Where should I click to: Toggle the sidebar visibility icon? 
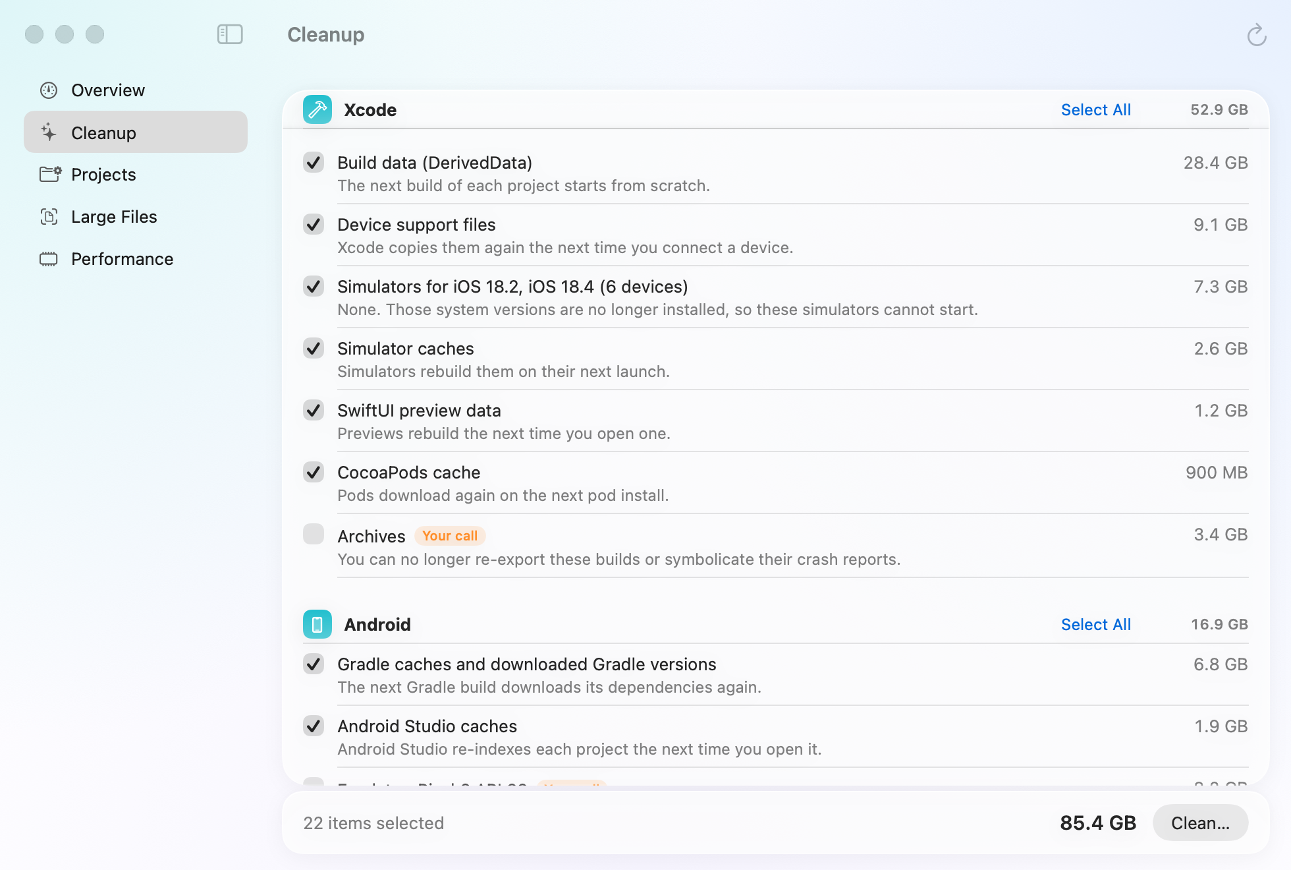point(230,34)
